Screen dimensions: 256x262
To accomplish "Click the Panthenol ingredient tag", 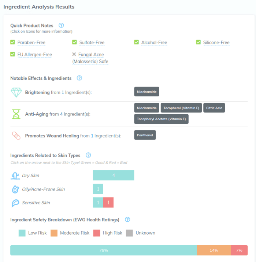I will pos(145,135).
